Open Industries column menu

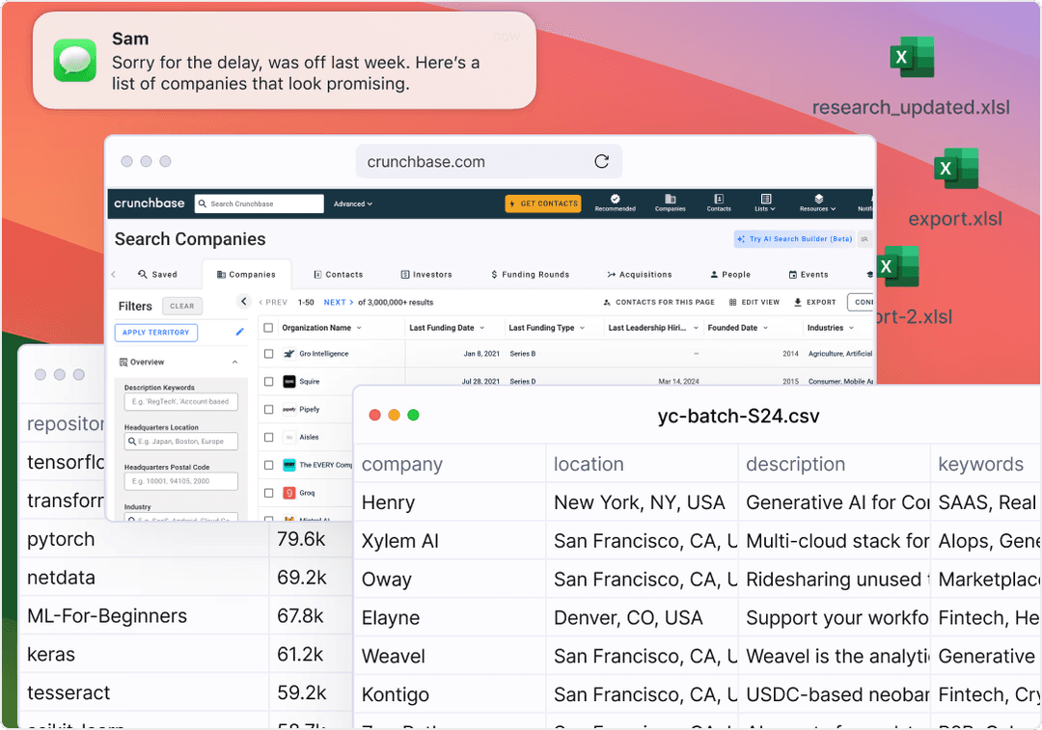point(851,328)
